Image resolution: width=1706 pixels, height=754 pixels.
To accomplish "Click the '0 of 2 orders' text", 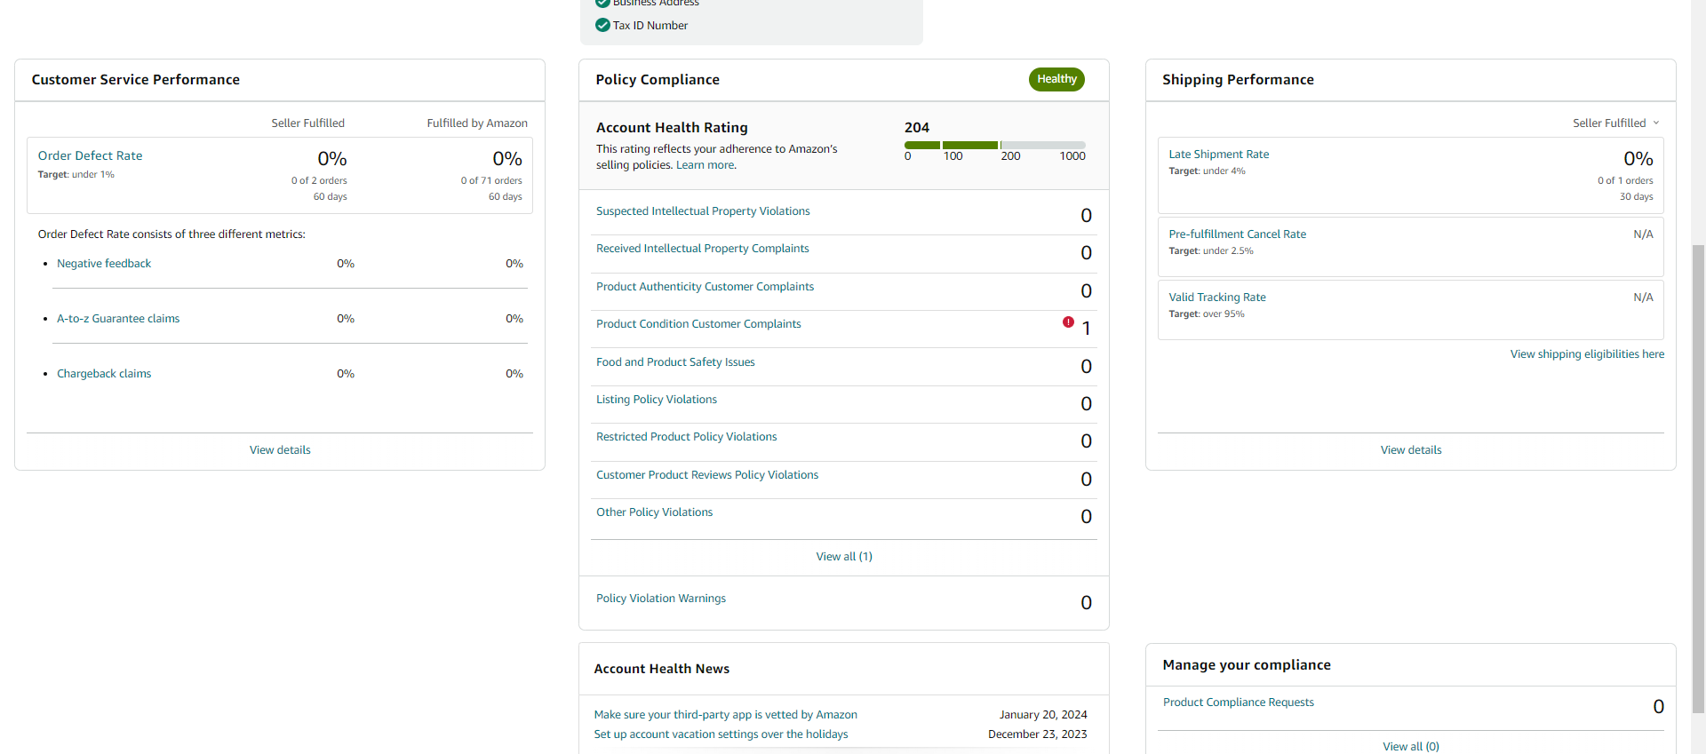I will [319, 180].
